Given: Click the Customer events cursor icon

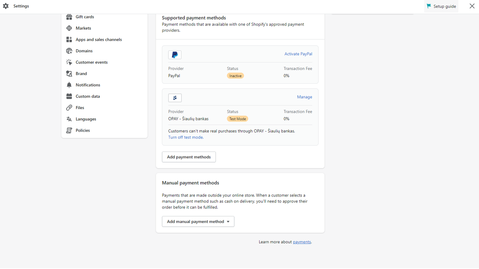Looking at the screenshot, I should click(69, 62).
